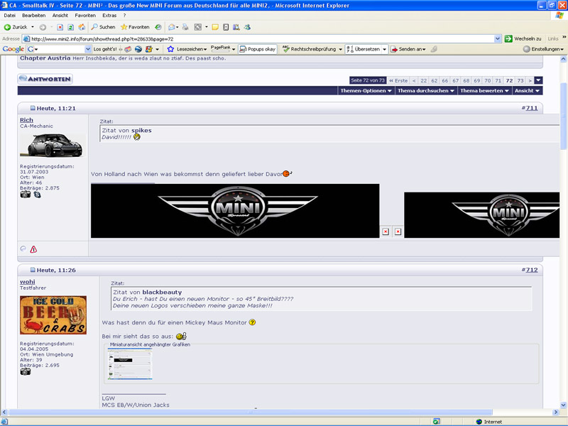Click the Stop loading icon

(60, 27)
